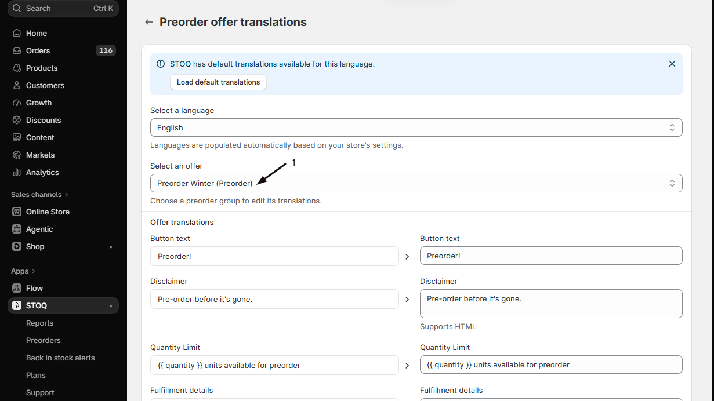Click the Analytics bar chart icon

17,172
